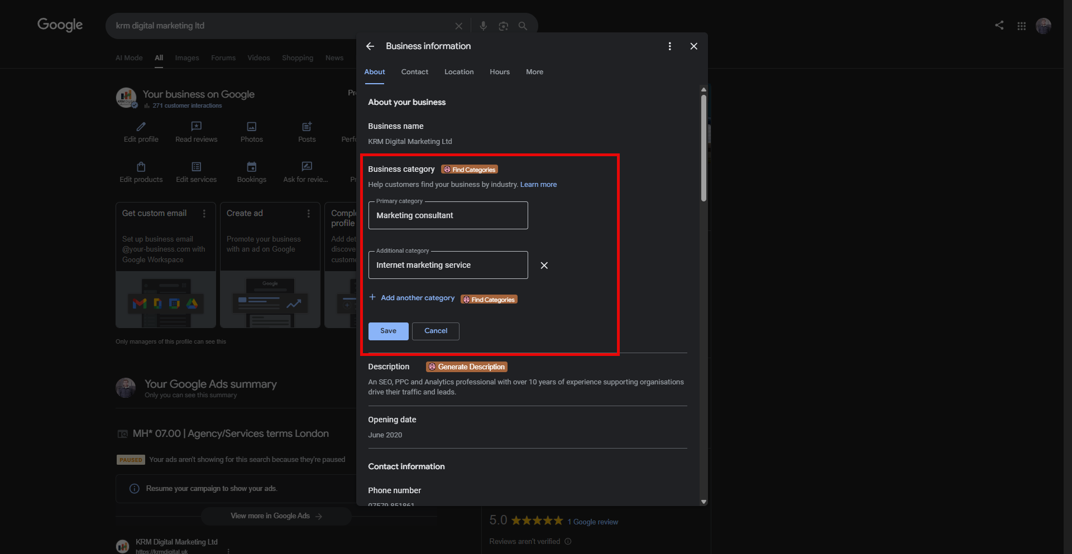
Task: Open Read reviews
Action: click(196, 132)
